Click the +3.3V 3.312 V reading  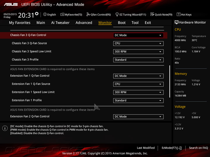[179, 129]
